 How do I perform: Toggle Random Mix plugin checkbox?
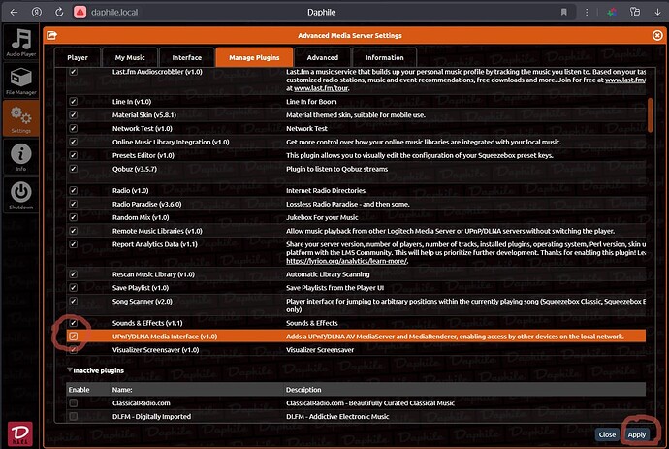pyautogui.click(x=74, y=217)
